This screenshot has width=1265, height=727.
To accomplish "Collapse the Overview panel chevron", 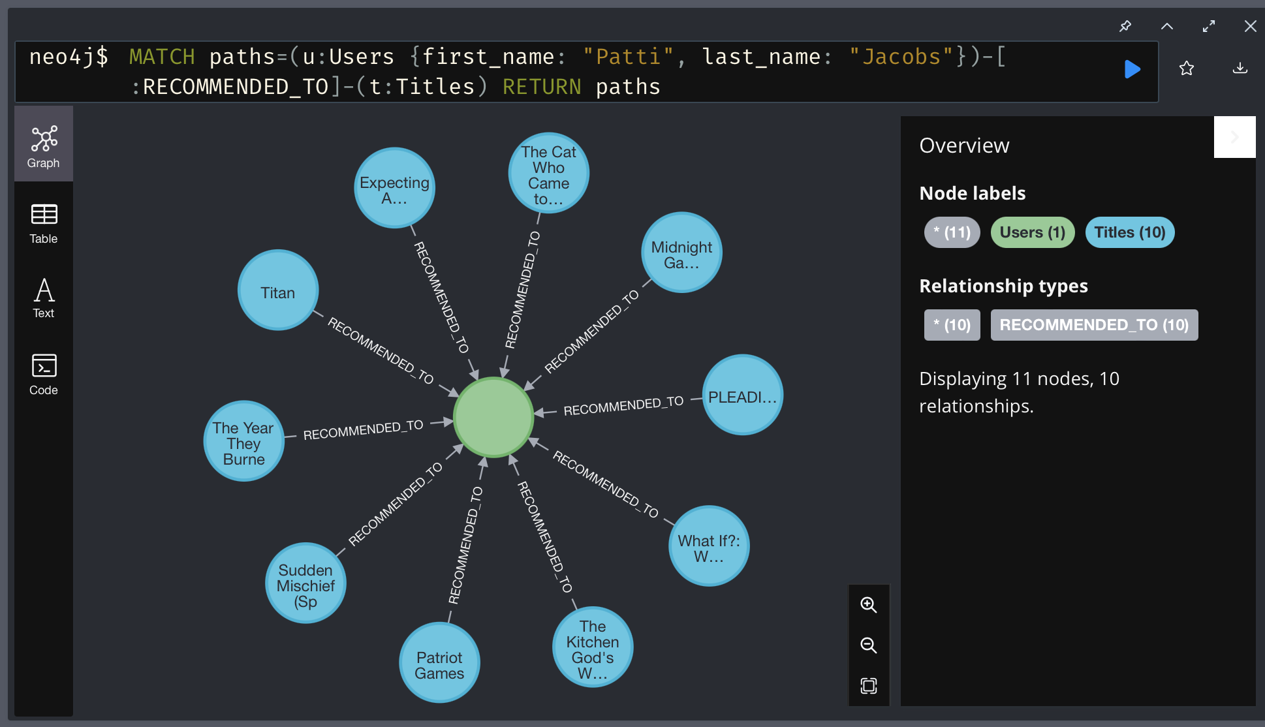I will click(1234, 137).
